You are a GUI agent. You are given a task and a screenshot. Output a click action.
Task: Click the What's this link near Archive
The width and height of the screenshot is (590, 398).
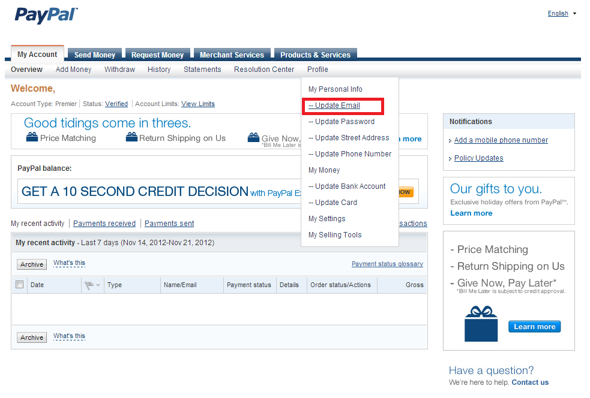tap(68, 263)
